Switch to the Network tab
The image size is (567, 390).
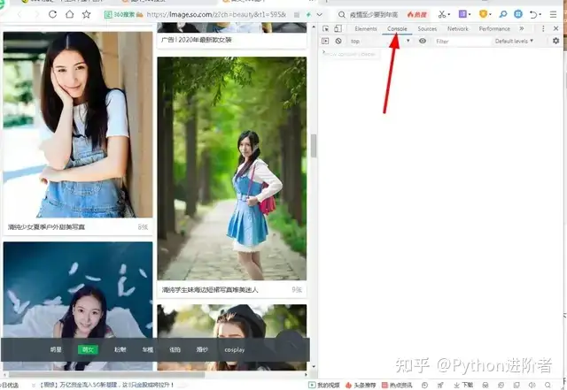click(x=457, y=28)
